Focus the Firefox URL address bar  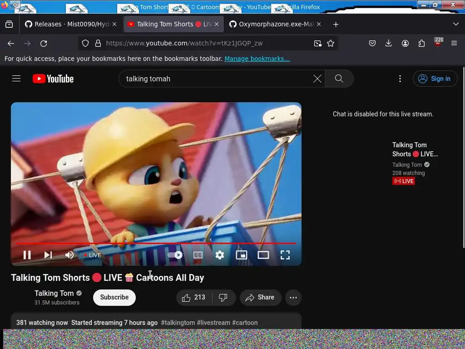pos(208,43)
